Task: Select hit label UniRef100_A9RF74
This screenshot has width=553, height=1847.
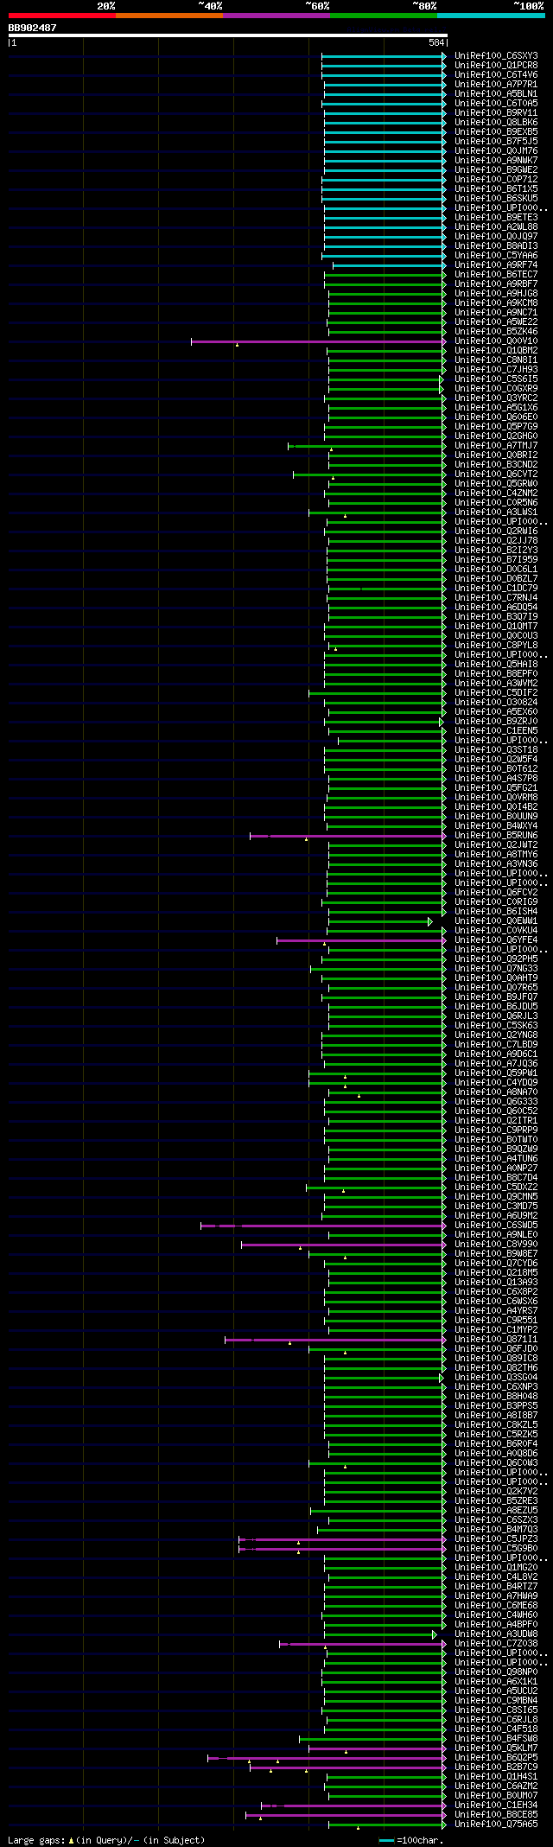Action: click(x=496, y=264)
